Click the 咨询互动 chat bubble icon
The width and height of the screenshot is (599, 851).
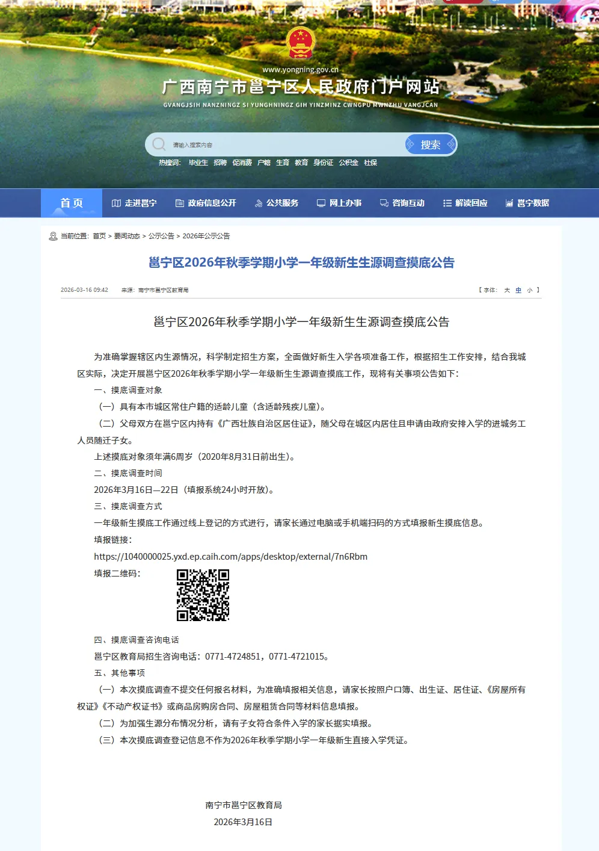384,203
